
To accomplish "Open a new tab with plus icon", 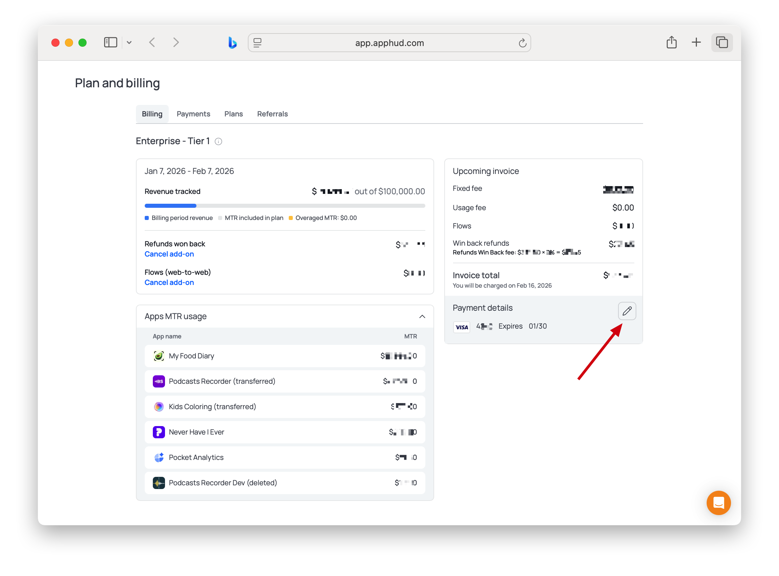I will (x=696, y=43).
